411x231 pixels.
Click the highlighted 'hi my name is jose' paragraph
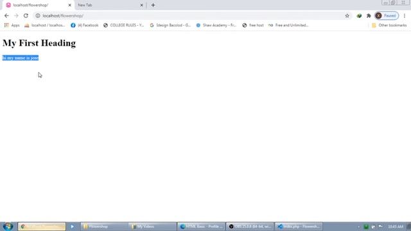point(21,58)
